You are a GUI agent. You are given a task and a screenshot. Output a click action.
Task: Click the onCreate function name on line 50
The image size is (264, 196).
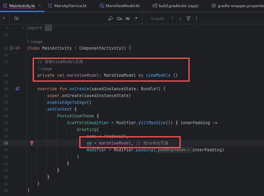(x=79, y=89)
